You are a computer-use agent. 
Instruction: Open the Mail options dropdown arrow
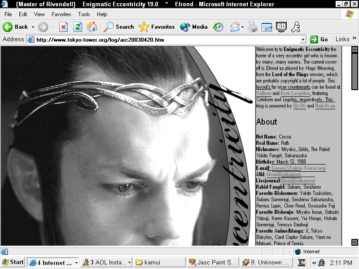click(x=242, y=27)
